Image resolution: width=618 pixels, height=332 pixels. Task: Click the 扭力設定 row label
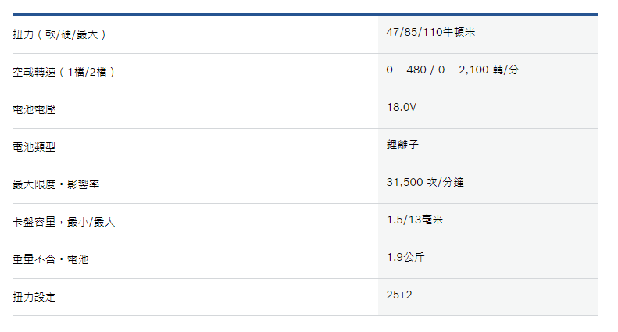(x=34, y=297)
